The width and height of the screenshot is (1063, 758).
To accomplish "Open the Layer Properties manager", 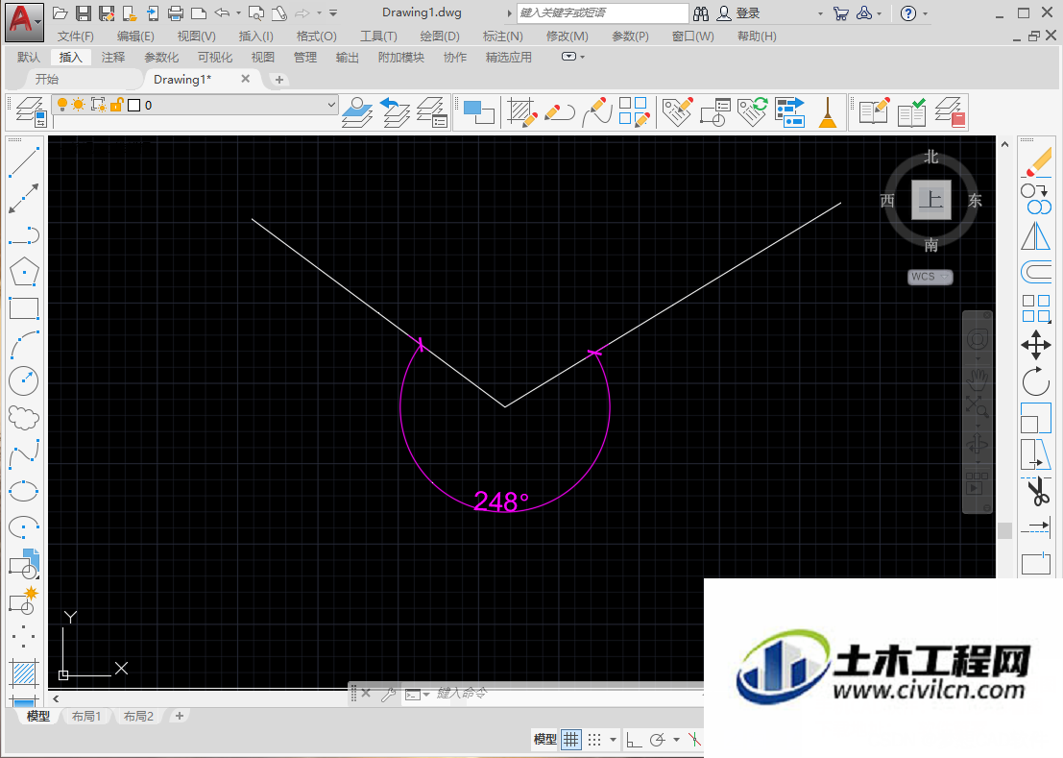I will 30,111.
